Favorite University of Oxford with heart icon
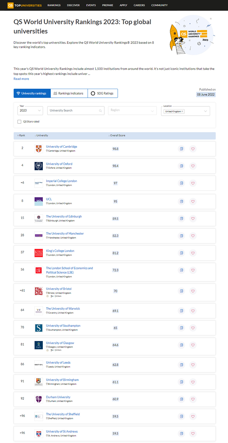The width and height of the screenshot is (228, 443). point(193,166)
